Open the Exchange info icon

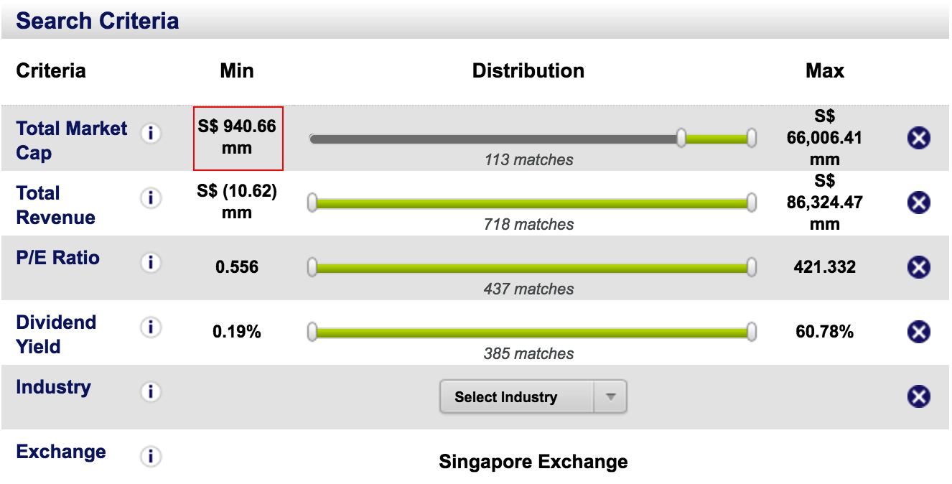click(x=151, y=457)
